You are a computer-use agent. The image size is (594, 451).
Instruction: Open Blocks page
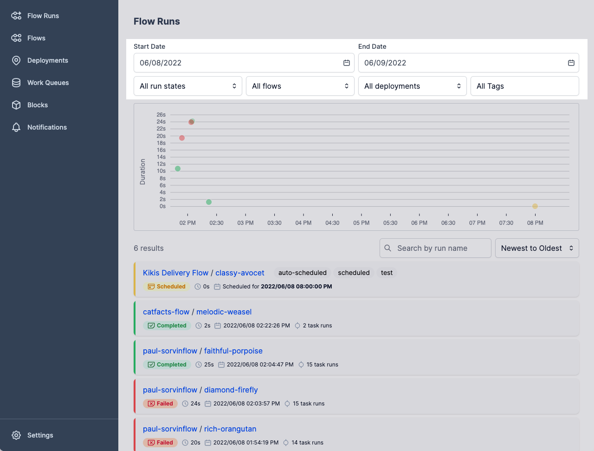tap(38, 105)
